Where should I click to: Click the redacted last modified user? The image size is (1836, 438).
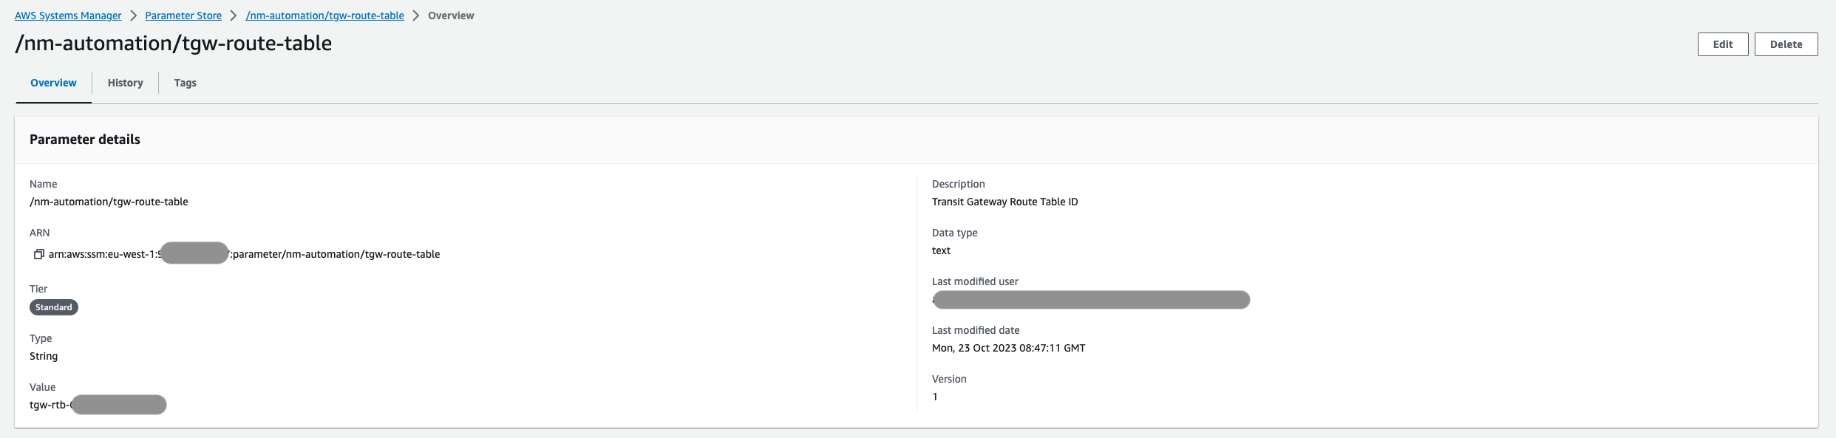point(1091,300)
